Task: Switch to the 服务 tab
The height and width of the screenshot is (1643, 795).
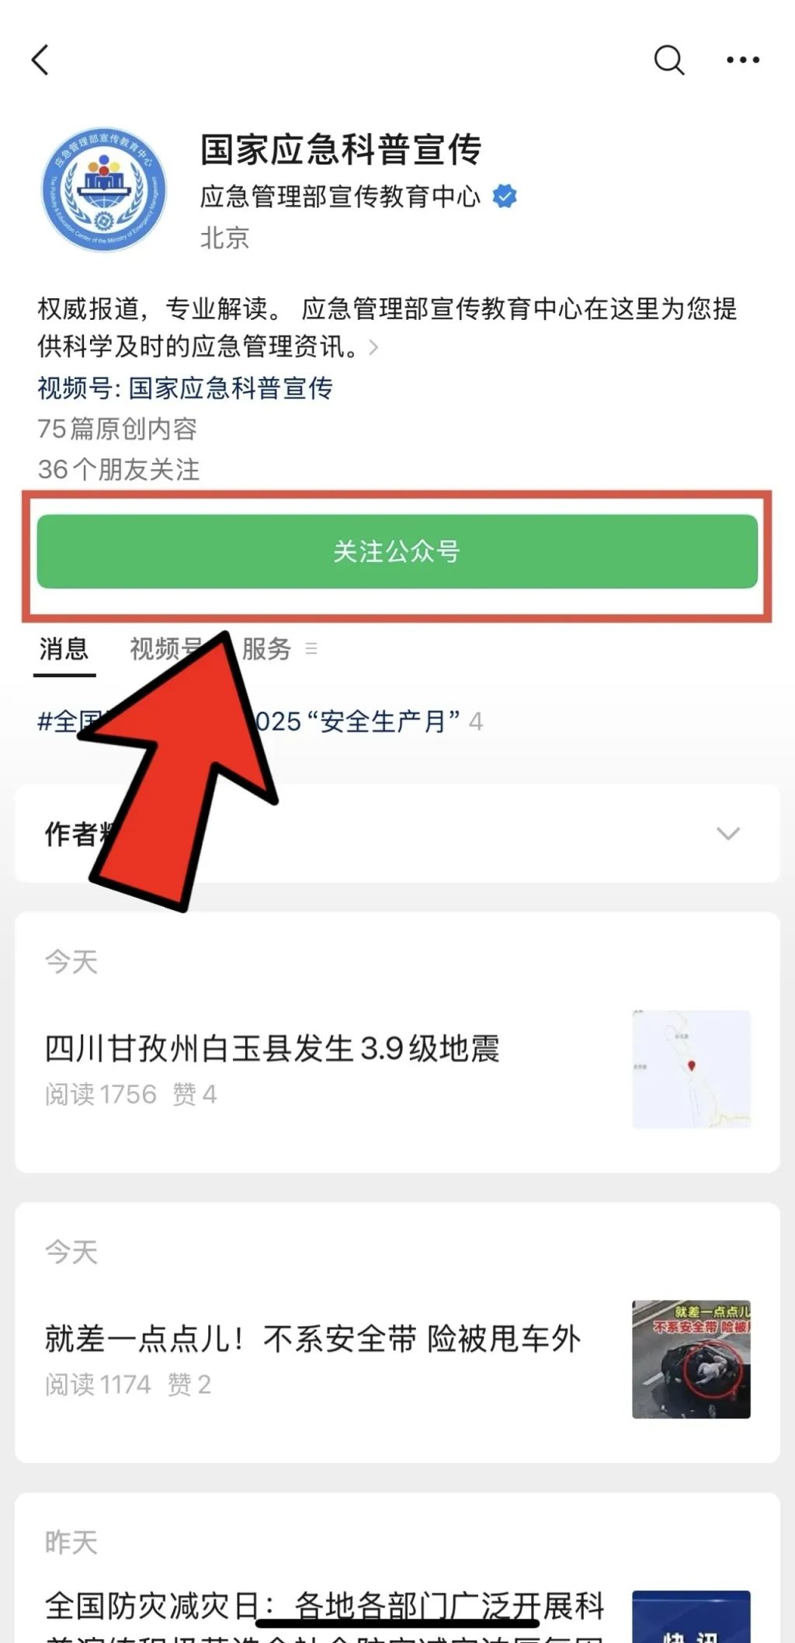Action: point(266,649)
